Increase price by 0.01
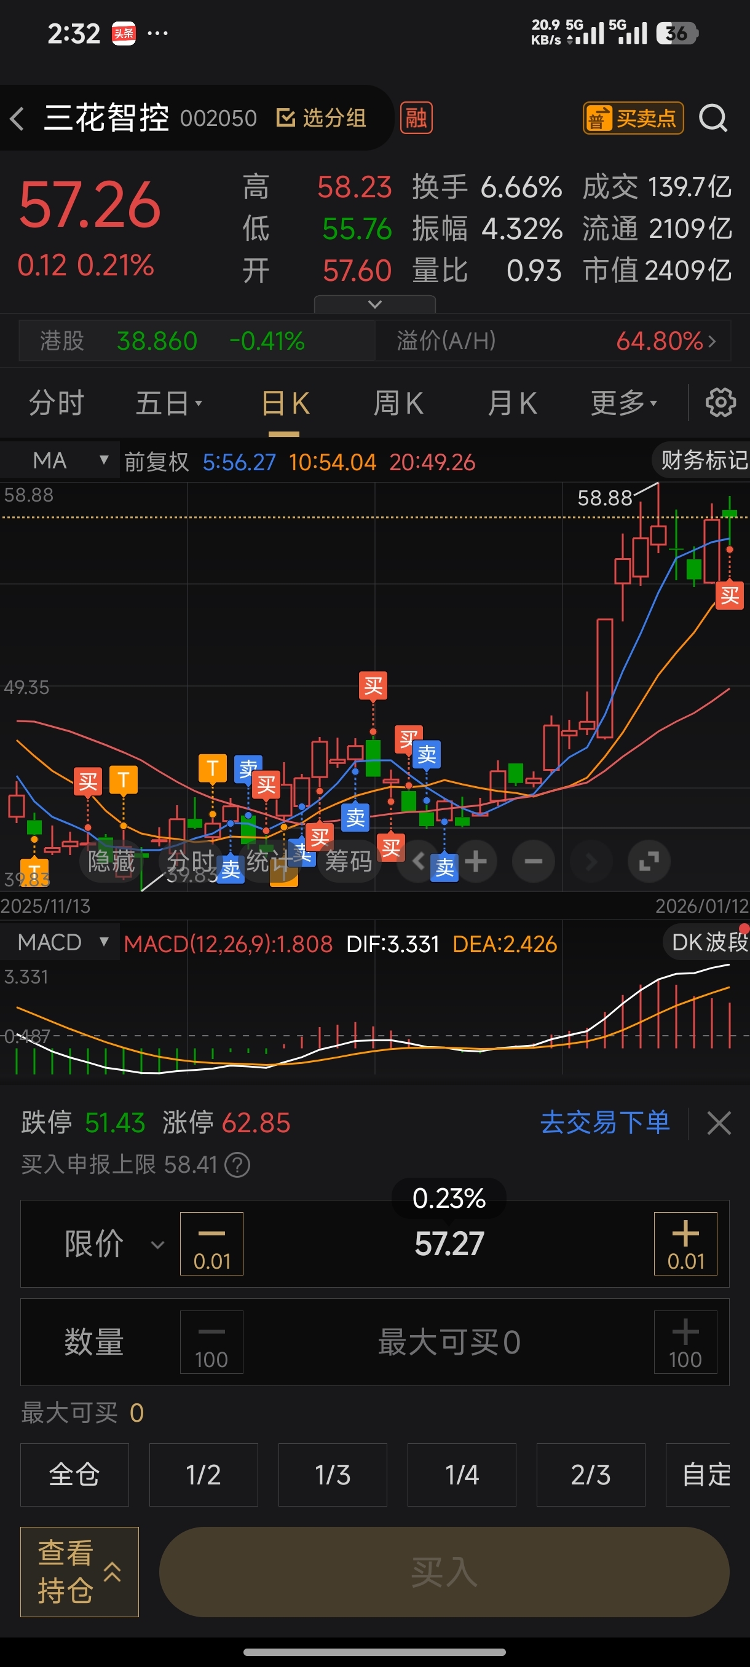Image resolution: width=750 pixels, height=1667 pixels. pos(685,1243)
